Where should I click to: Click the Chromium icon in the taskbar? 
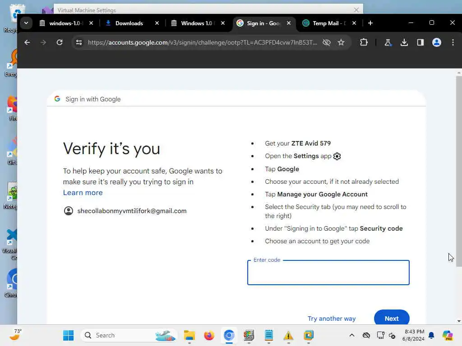tap(229, 335)
